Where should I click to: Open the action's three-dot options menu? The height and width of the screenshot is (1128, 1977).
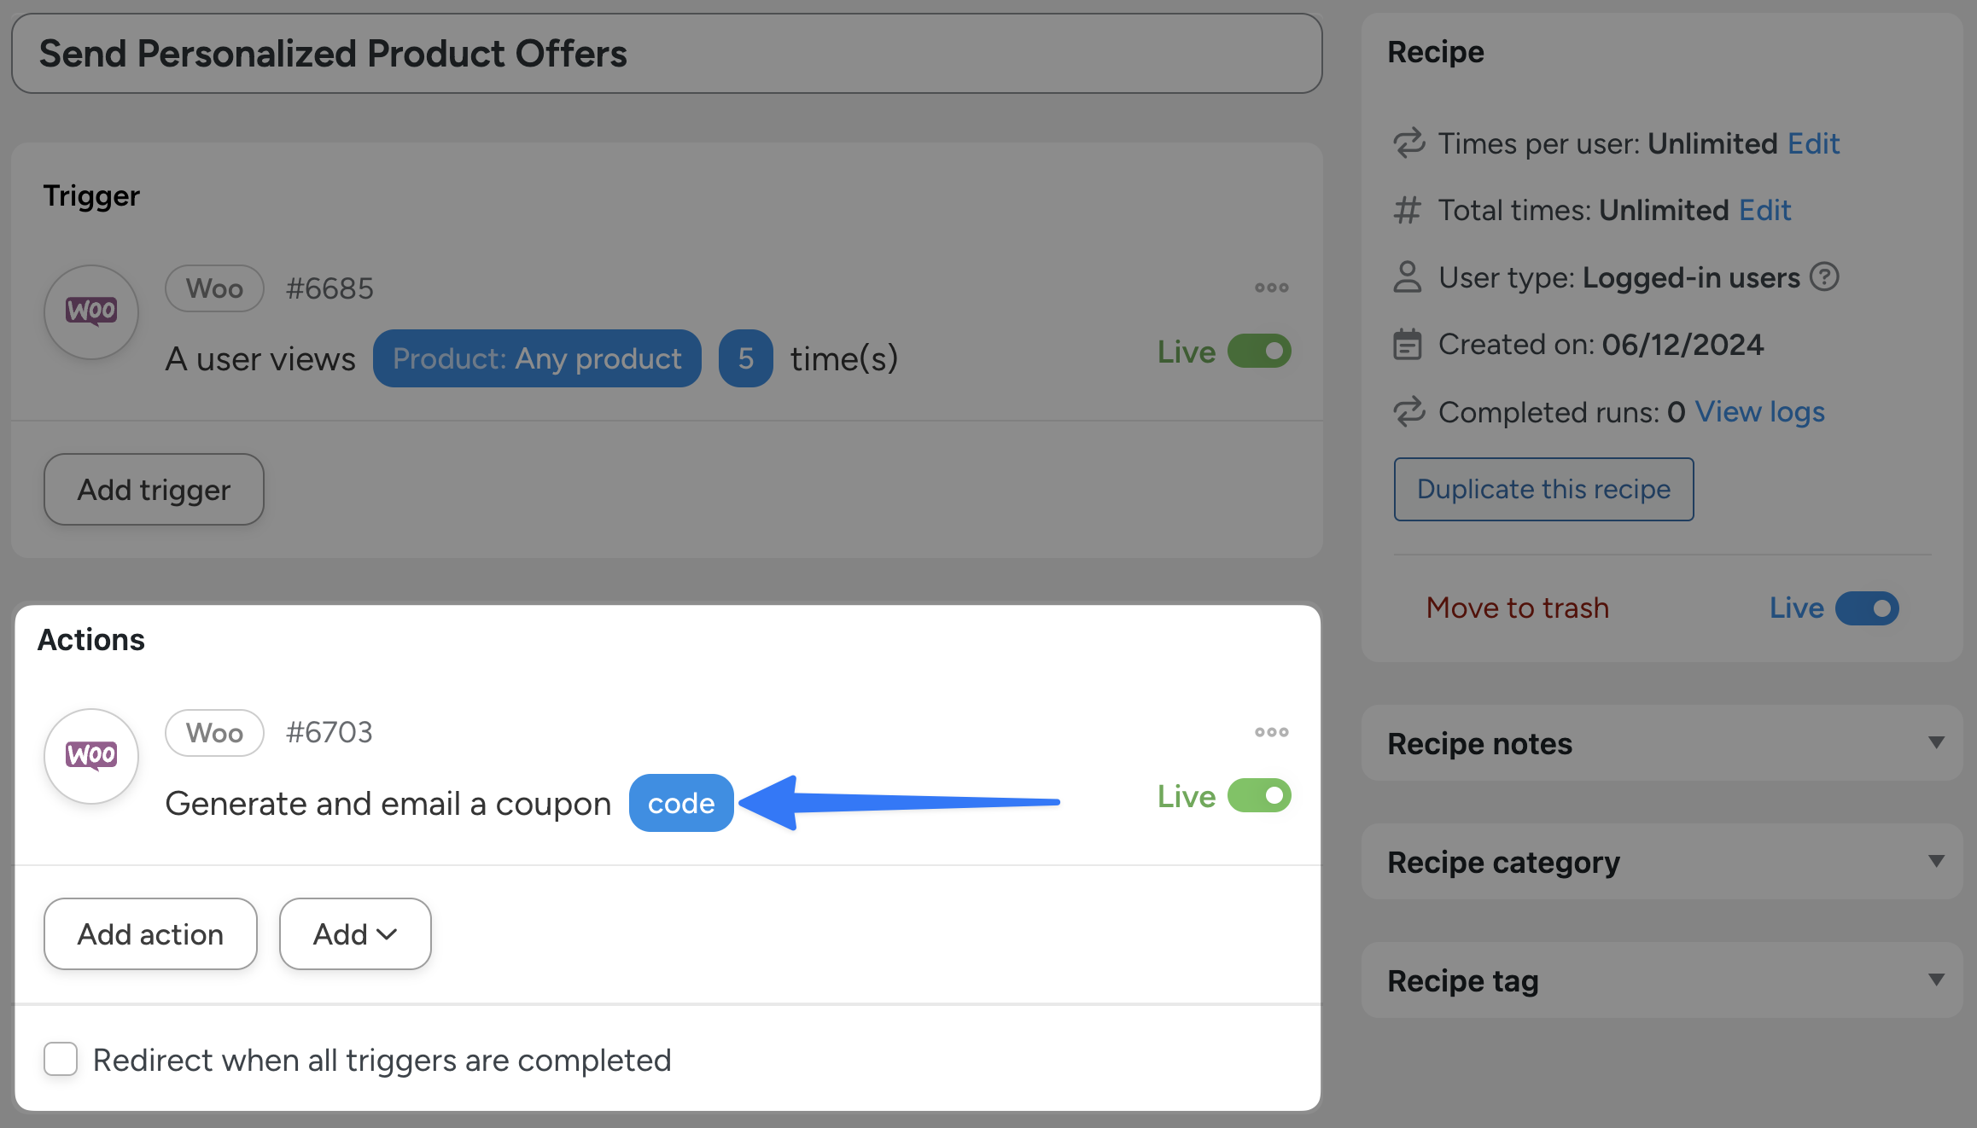1271,733
